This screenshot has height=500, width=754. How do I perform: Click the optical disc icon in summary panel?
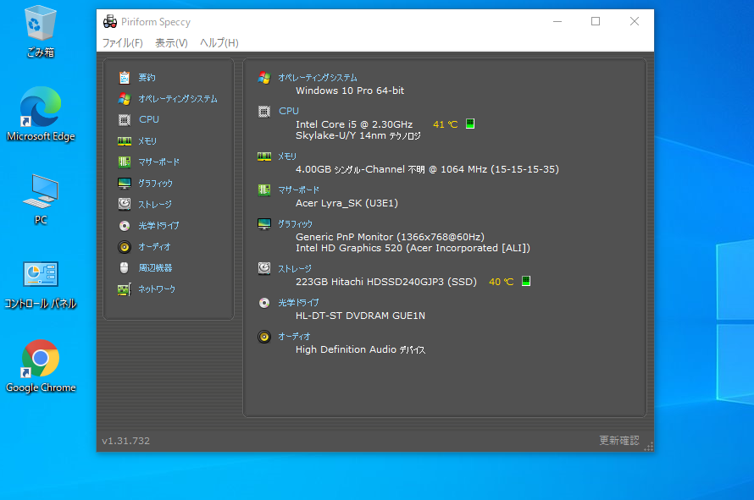pyautogui.click(x=264, y=303)
